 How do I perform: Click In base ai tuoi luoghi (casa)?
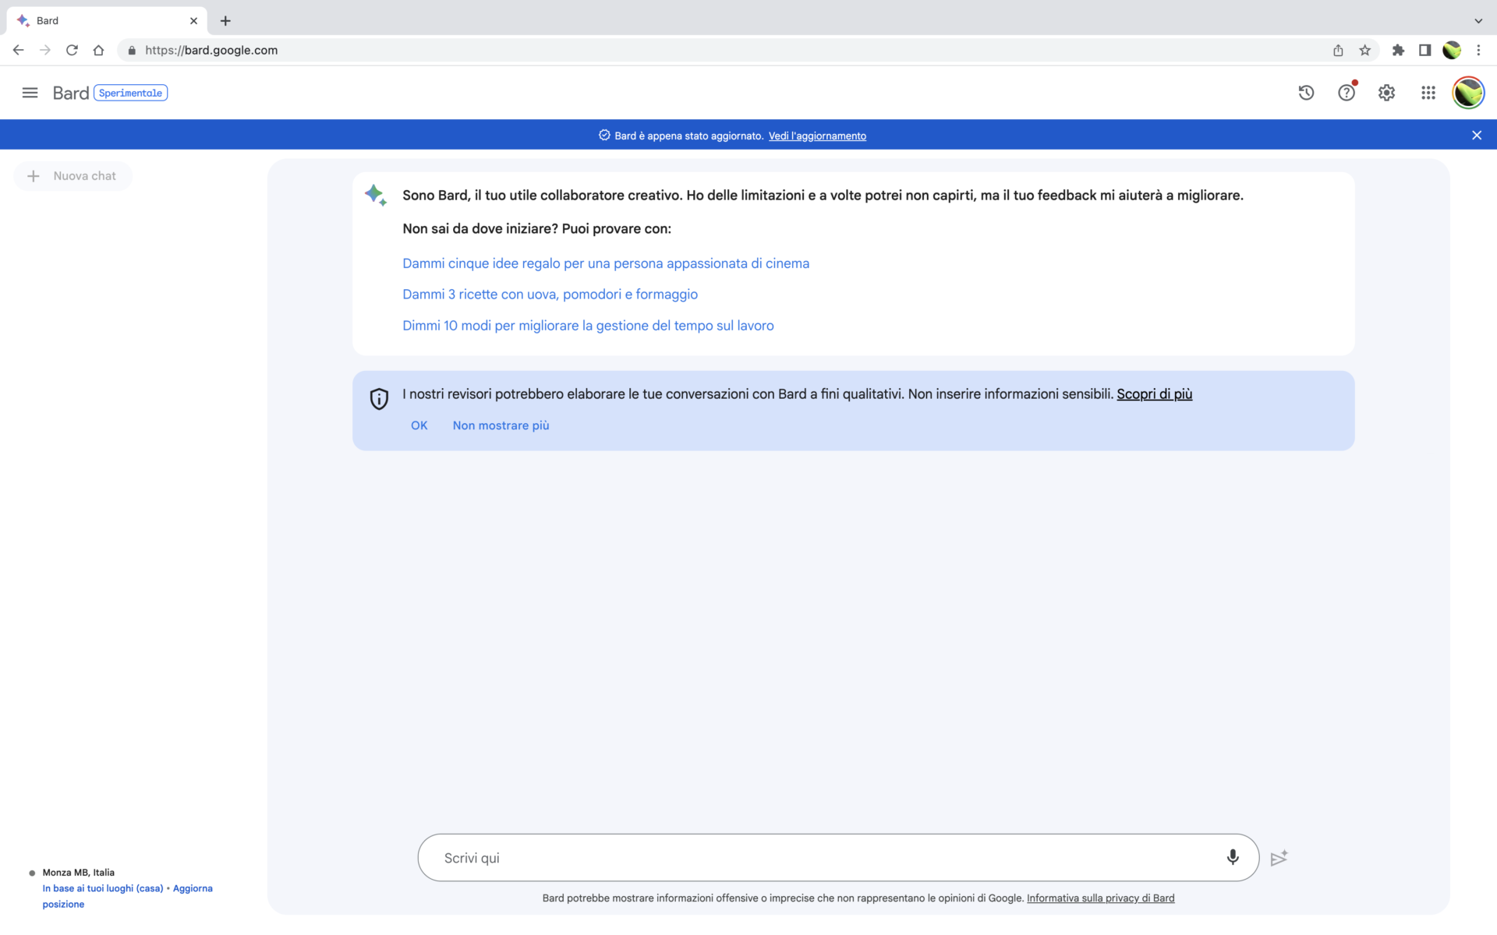(103, 888)
